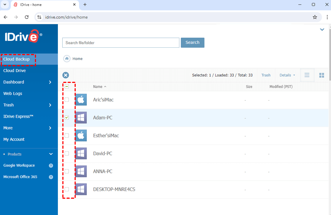Open the DESKTOP-MNRE4CS Windows device icon

pyautogui.click(x=81, y=189)
